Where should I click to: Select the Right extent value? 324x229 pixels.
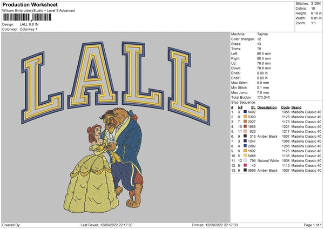(x=264, y=58)
